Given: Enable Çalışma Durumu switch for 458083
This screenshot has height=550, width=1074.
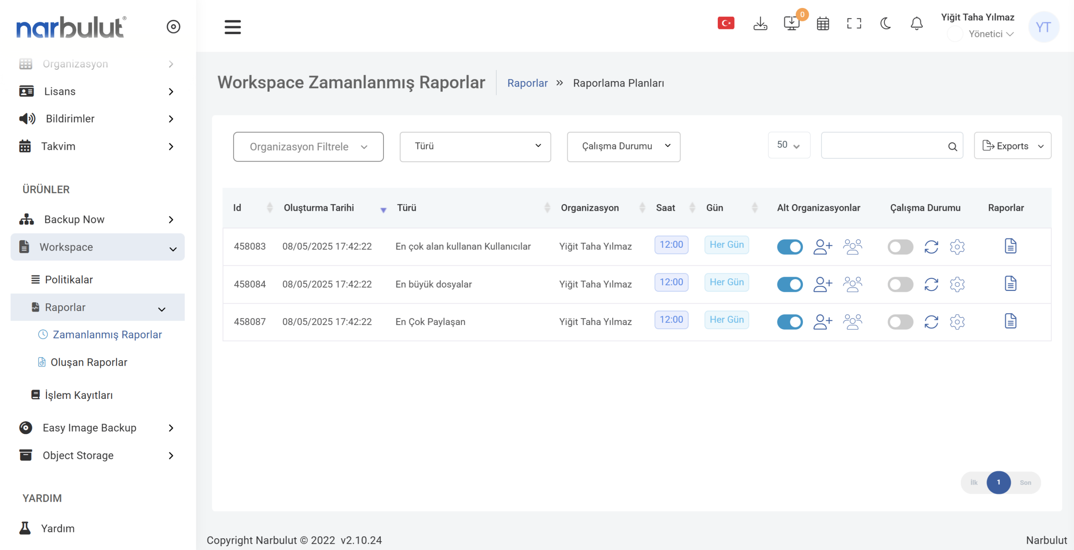Looking at the screenshot, I should (x=900, y=247).
